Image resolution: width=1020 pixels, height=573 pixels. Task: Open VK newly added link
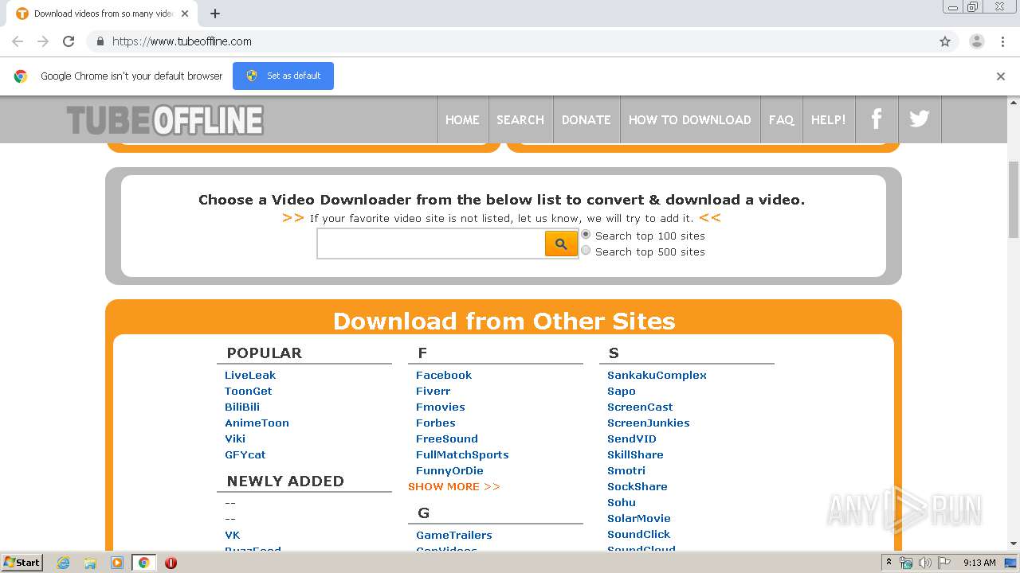point(233,535)
